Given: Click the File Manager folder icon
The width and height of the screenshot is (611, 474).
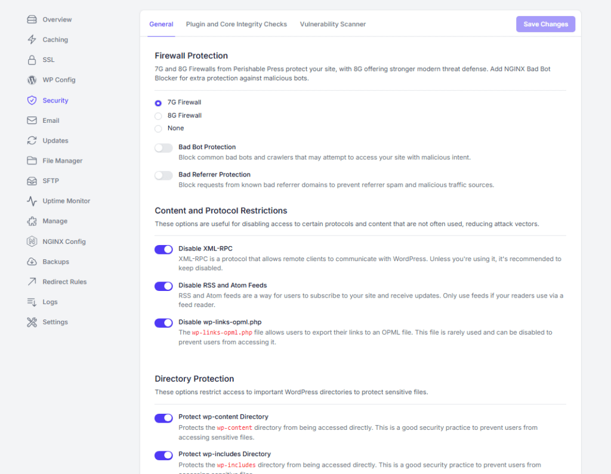Looking at the screenshot, I should click(32, 161).
